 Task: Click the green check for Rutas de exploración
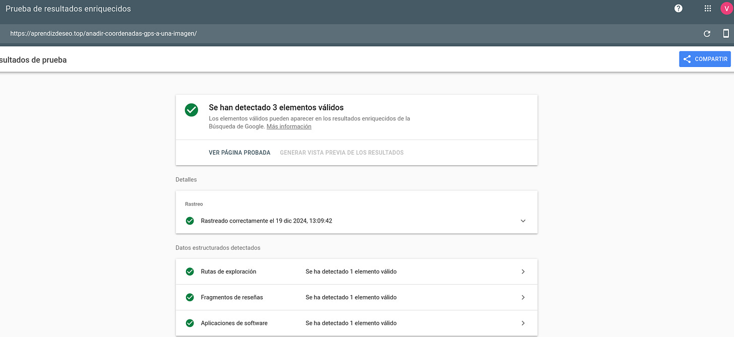(190, 272)
